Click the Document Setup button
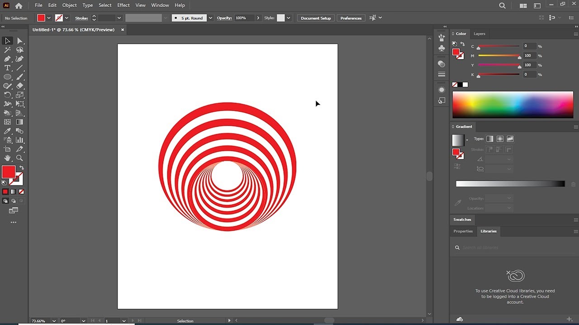Image resolution: width=579 pixels, height=325 pixels. click(x=316, y=18)
